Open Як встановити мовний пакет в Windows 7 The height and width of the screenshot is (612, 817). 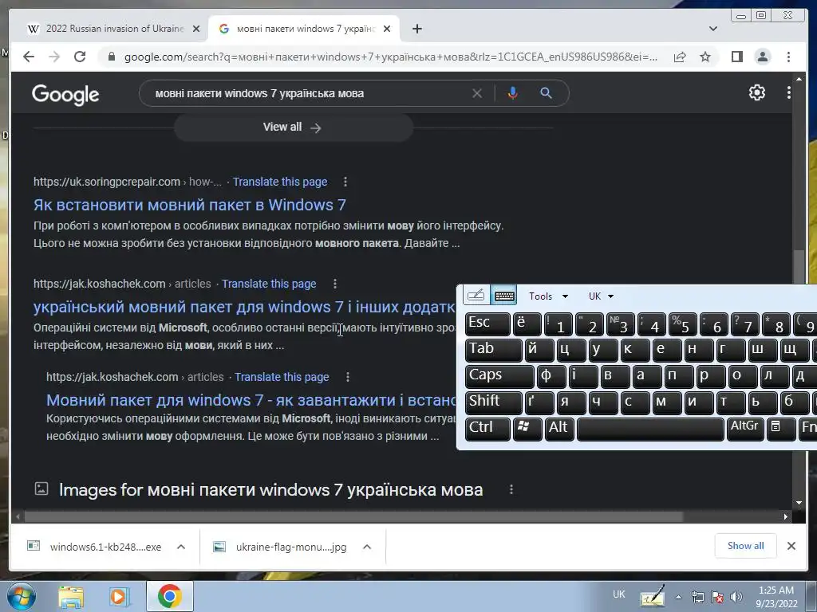(190, 205)
